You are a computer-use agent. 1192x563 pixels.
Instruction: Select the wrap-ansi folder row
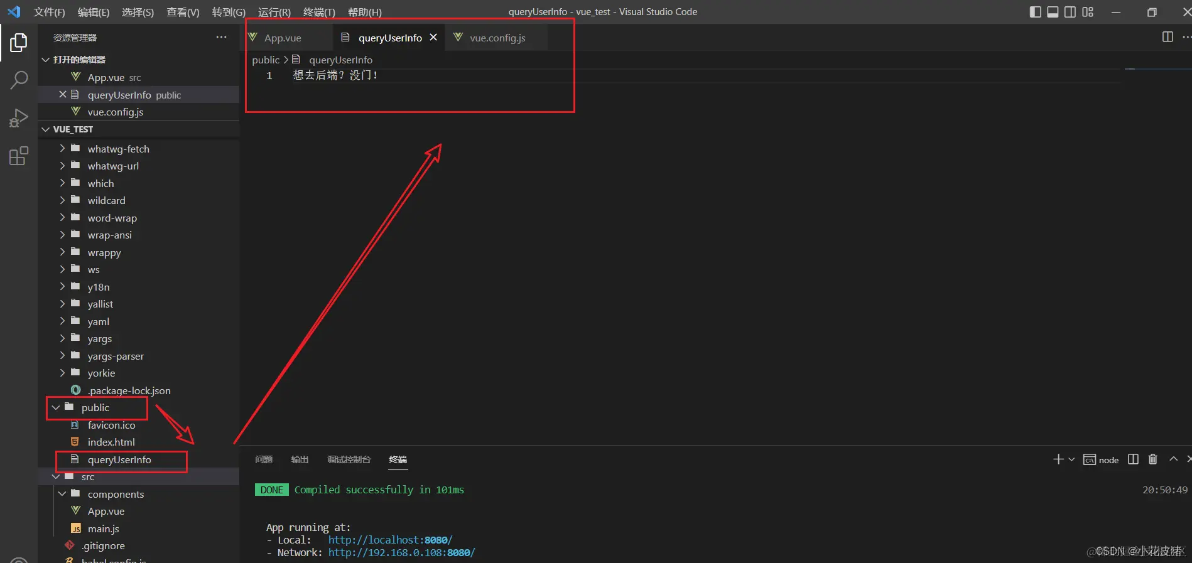[x=138, y=235]
